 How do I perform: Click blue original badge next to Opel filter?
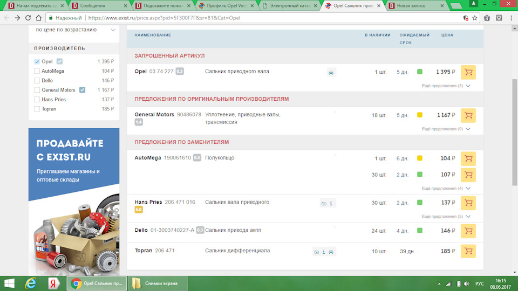59,61
